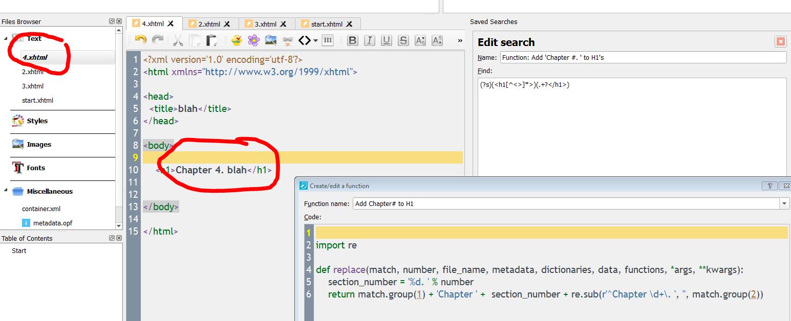The image size is (791, 321).
Task: Select 2.xhtml in the Files Browser
Action: (x=33, y=72)
